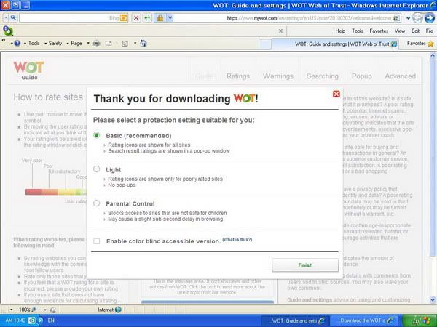
Task: Click the red X stop button
Action: click(x=136, y=18)
